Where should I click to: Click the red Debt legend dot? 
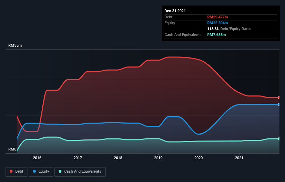click(x=11, y=171)
